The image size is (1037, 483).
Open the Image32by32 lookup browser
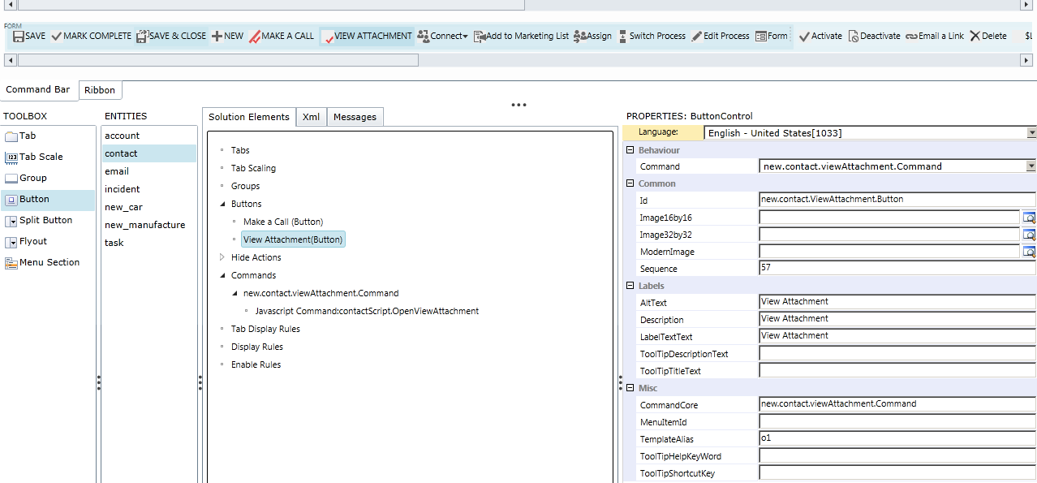pos(1029,234)
